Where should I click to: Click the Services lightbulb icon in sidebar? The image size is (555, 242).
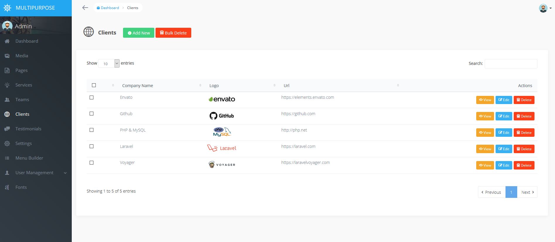[7, 85]
